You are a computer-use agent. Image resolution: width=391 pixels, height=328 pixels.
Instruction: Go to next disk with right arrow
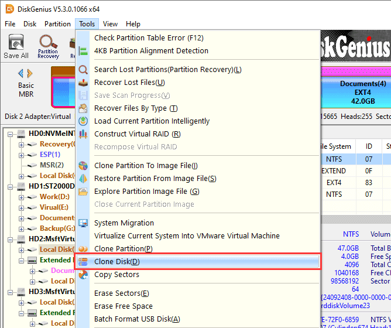point(30,73)
